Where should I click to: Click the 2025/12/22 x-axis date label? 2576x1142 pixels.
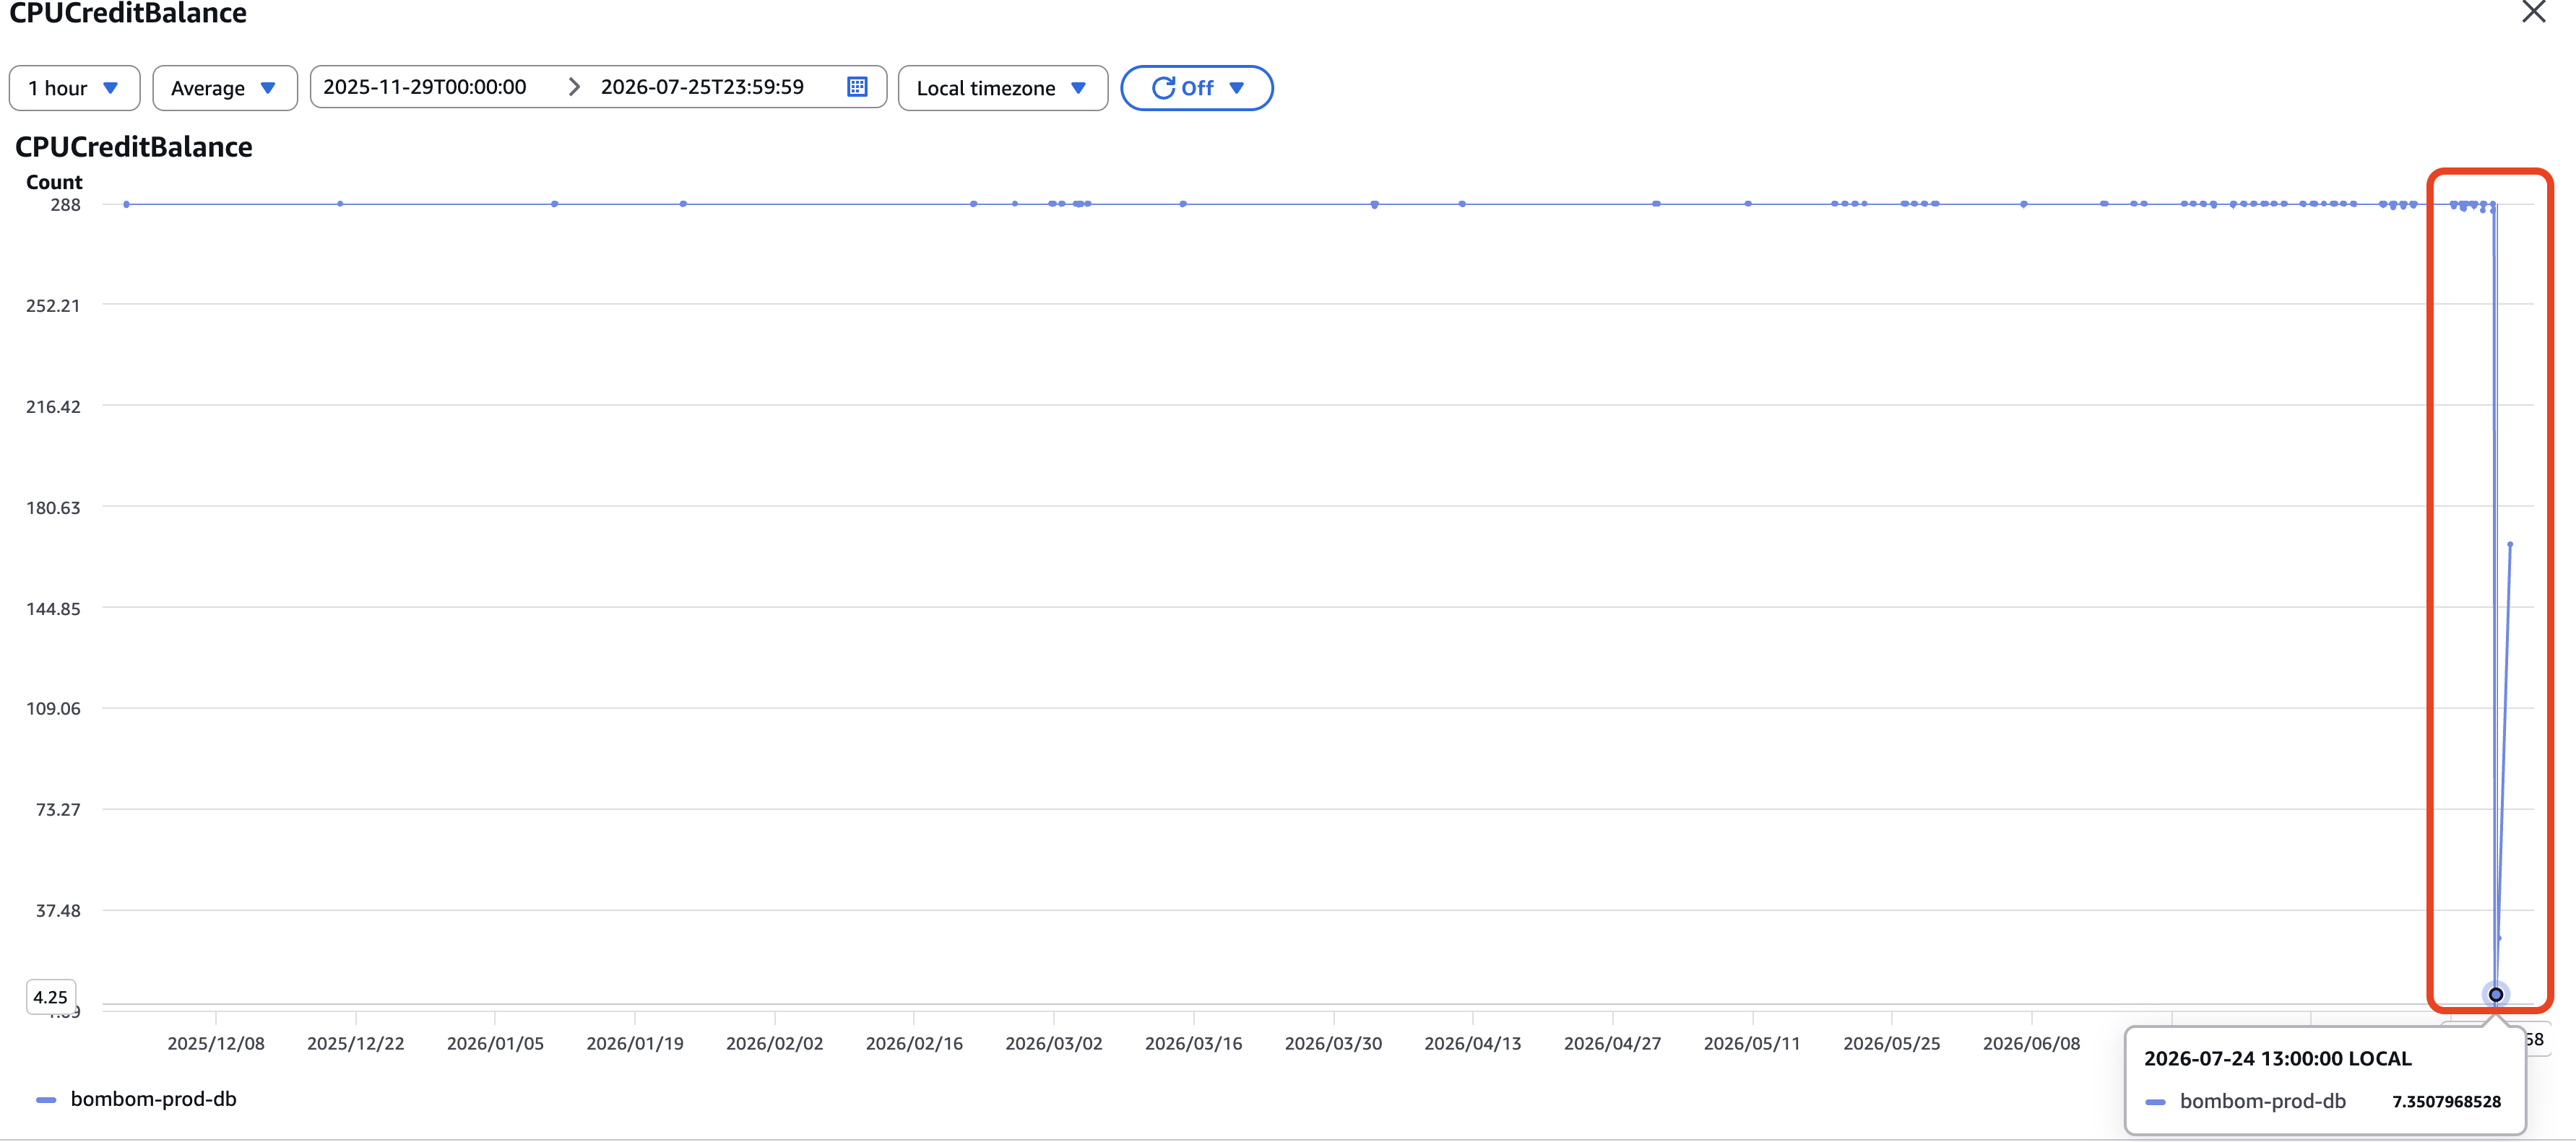click(x=356, y=1043)
